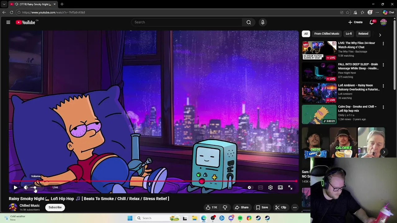Like the video with 11K likes
This screenshot has width=397, height=223.
[211, 208]
